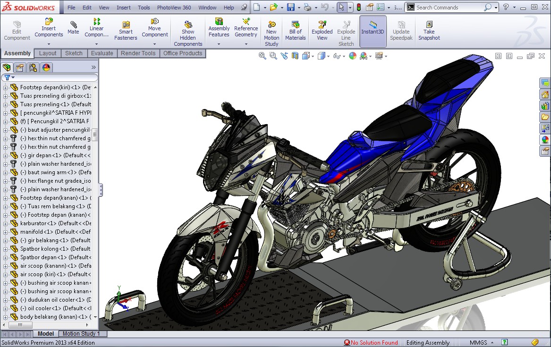Screen dimensions: 551x347
Task: Click Edit Component tool
Action: pyautogui.click(x=17, y=30)
